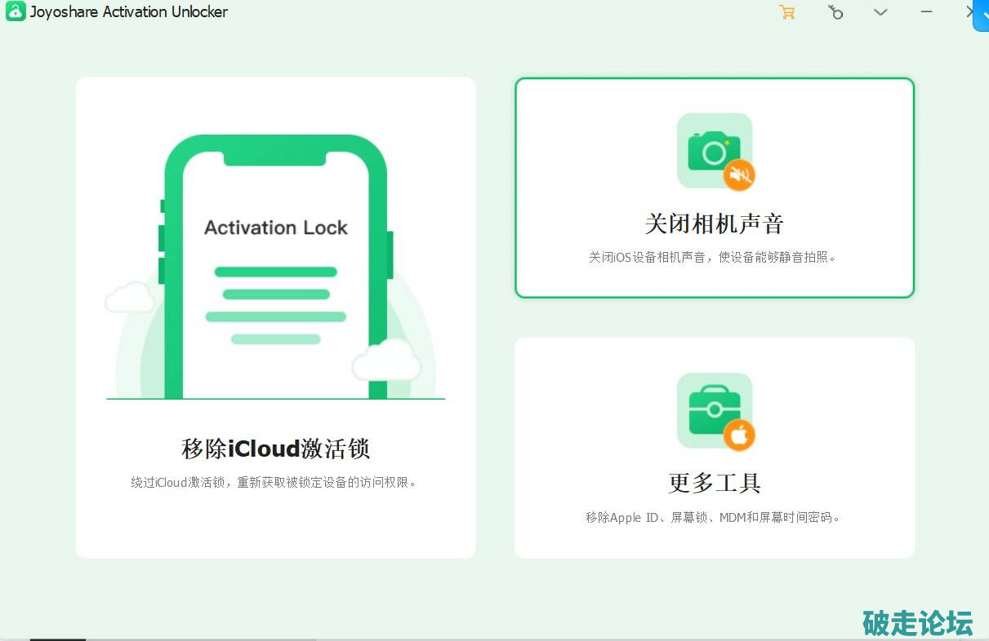Open the key registration icon
Image resolution: width=989 pixels, height=641 pixels.
pos(835,12)
